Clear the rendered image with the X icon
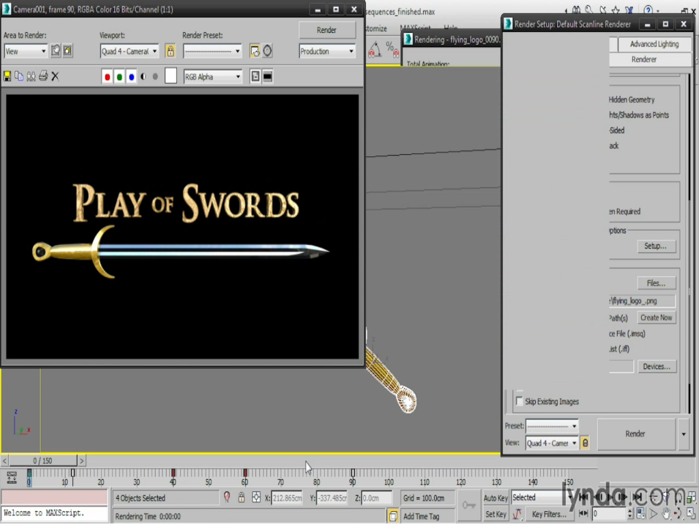The width and height of the screenshot is (699, 524). (55, 76)
